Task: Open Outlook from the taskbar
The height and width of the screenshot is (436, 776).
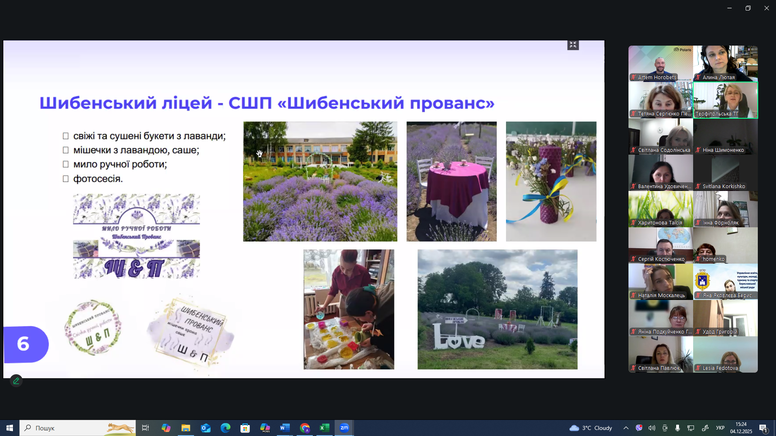Action: pyautogui.click(x=206, y=428)
